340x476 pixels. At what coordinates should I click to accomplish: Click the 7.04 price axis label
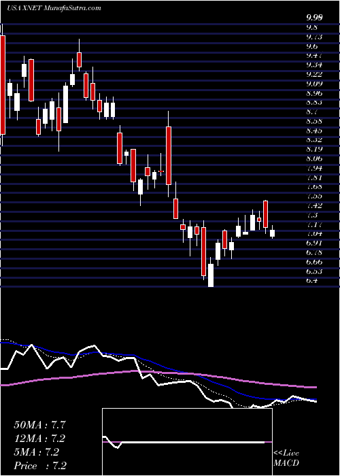point(314,233)
